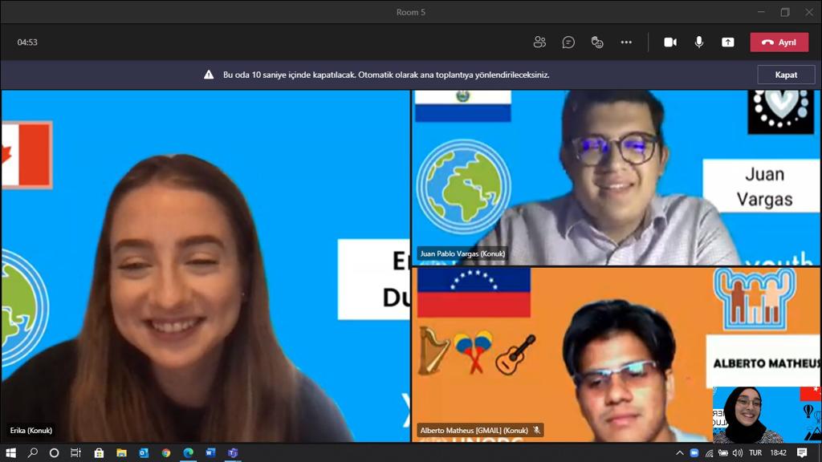Image resolution: width=822 pixels, height=462 pixels.
Task: Dismiss the room closing banner with Kapat
Action: click(786, 75)
